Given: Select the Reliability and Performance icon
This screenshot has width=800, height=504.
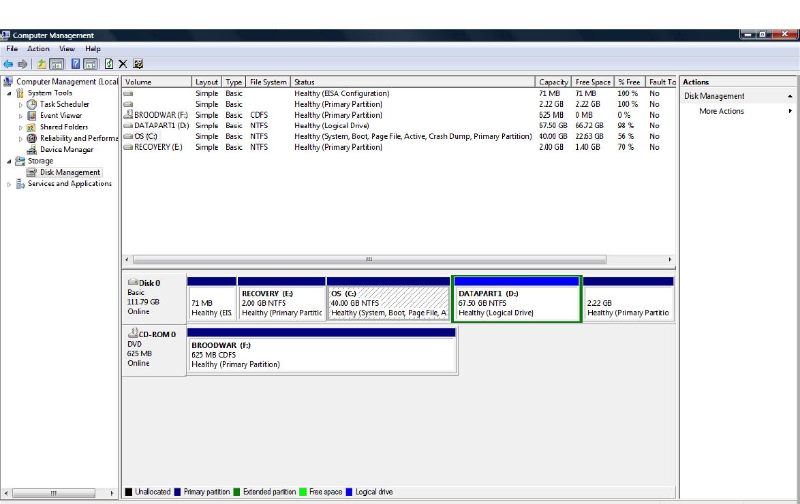Looking at the screenshot, I should tap(31, 138).
